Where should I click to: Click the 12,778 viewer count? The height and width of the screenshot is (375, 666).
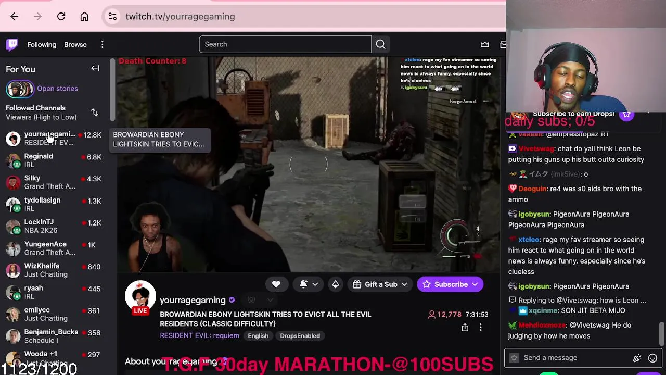pos(445,314)
